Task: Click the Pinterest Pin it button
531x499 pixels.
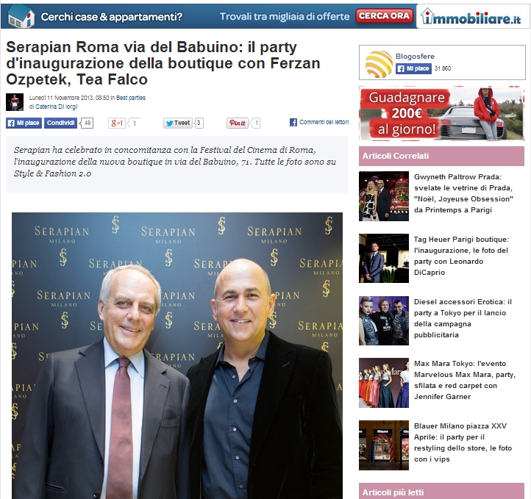Action: [238, 123]
